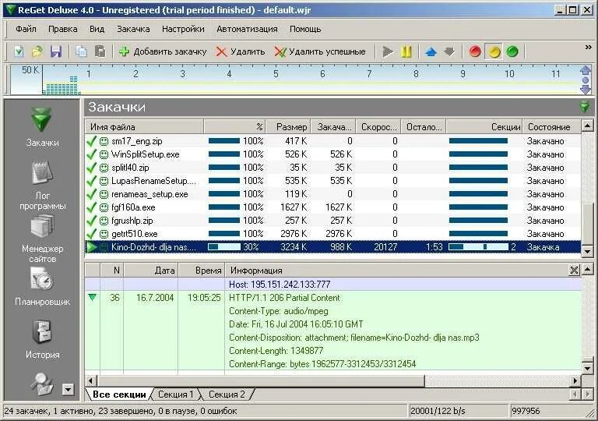This screenshot has width=598, height=421.
Task: Click 30% progress bar of Kino-Dozhd
Action: point(224,247)
